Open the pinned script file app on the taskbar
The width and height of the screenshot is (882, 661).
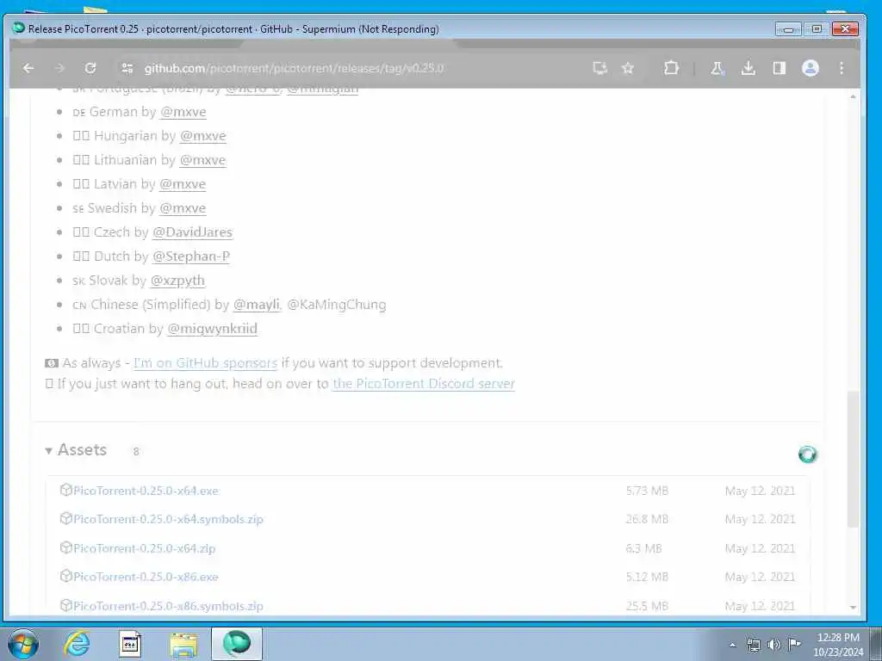click(x=130, y=644)
